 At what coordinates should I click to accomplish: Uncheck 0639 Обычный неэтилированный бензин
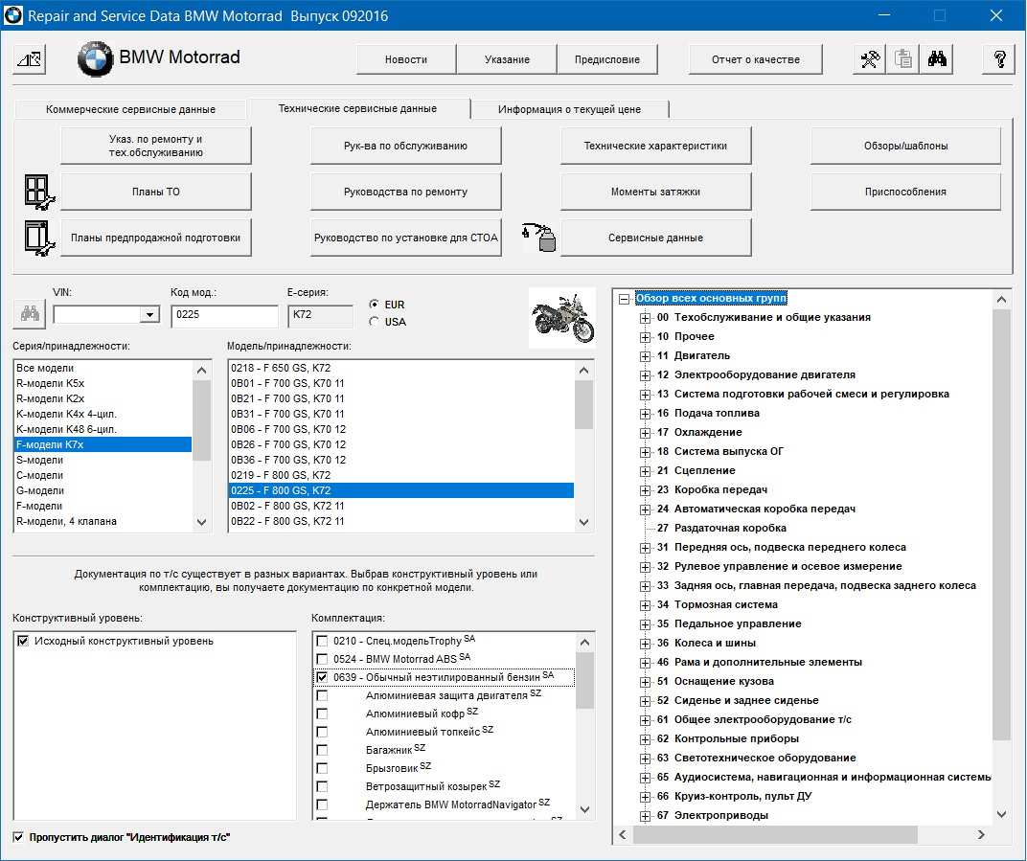(322, 677)
